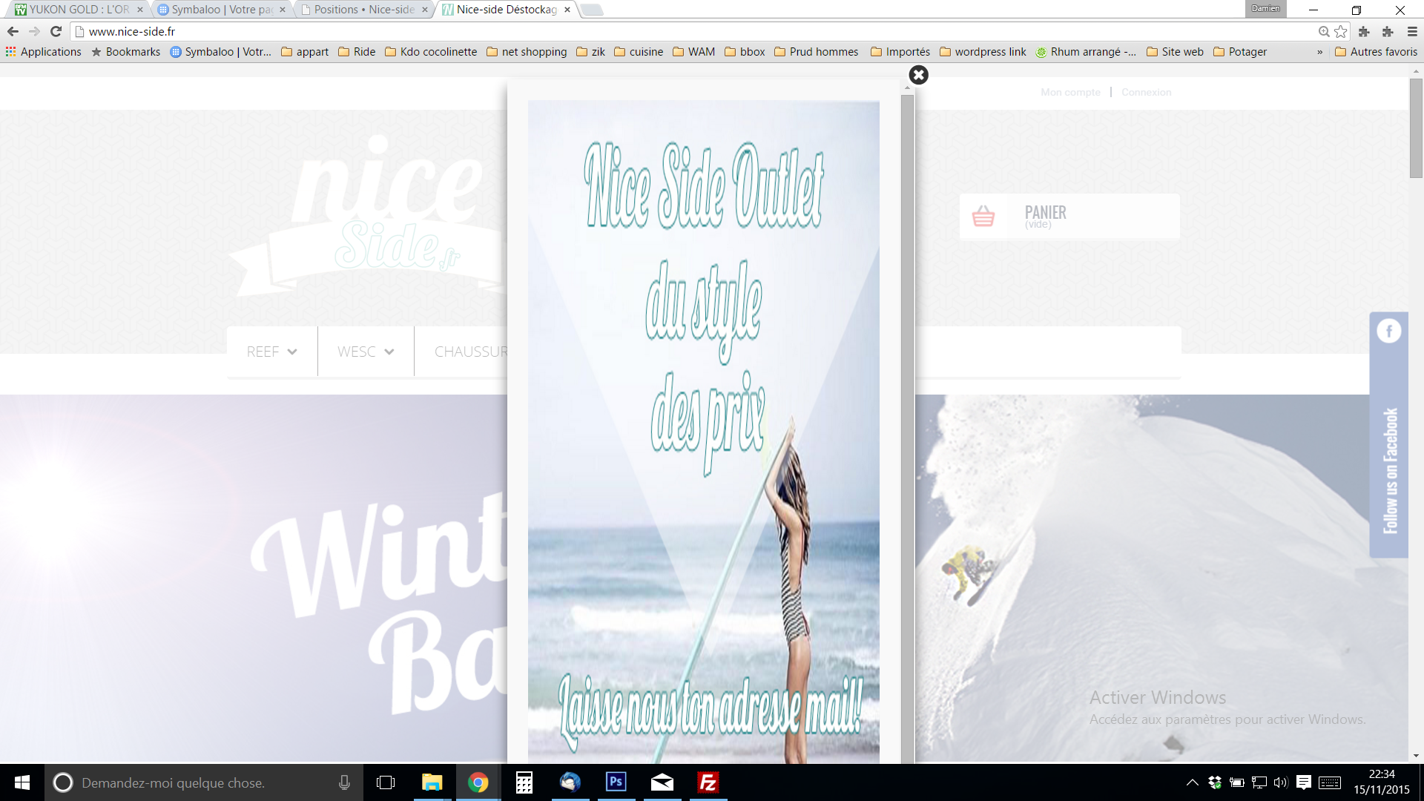This screenshot has width=1424, height=801.
Task: Open the WAM bookmark folder
Action: (x=694, y=52)
